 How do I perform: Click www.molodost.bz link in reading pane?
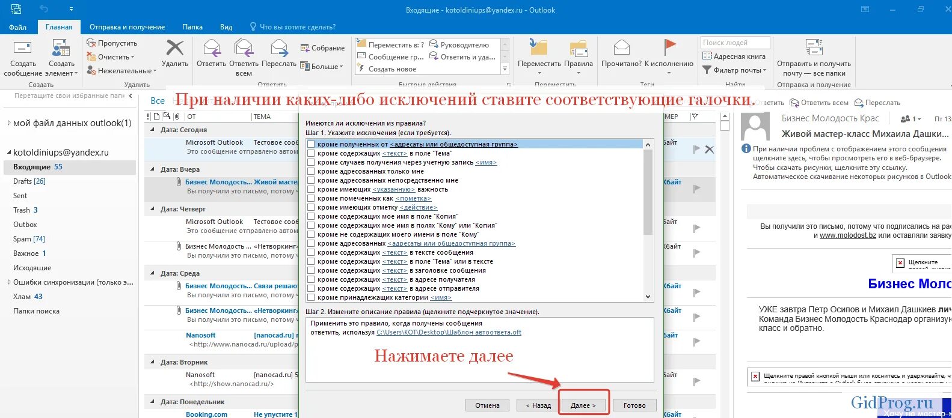(848, 235)
